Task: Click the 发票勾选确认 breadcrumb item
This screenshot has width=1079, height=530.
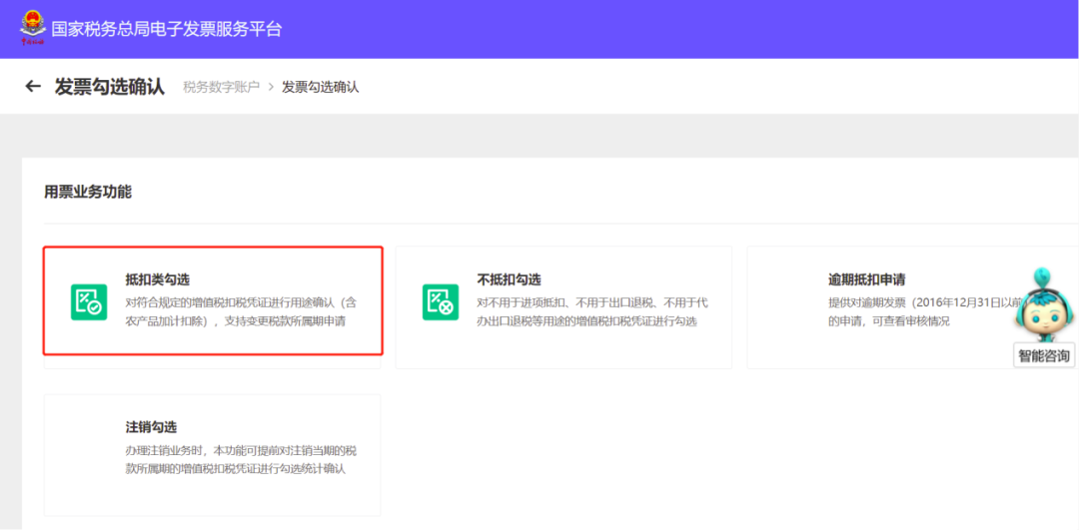Action: [x=320, y=88]
